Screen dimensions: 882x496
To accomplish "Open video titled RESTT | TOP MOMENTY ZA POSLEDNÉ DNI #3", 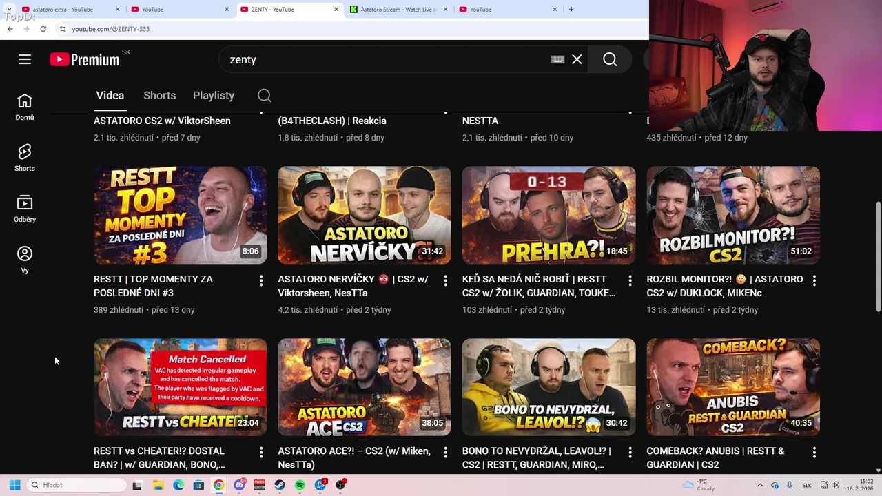I will [x=153, y=286].
